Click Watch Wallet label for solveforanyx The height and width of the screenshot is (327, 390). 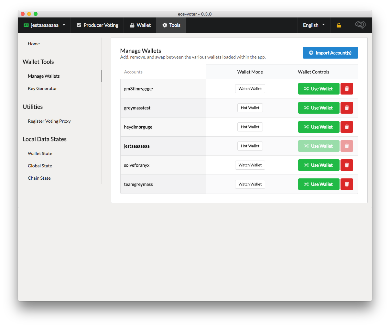(250, 165)
